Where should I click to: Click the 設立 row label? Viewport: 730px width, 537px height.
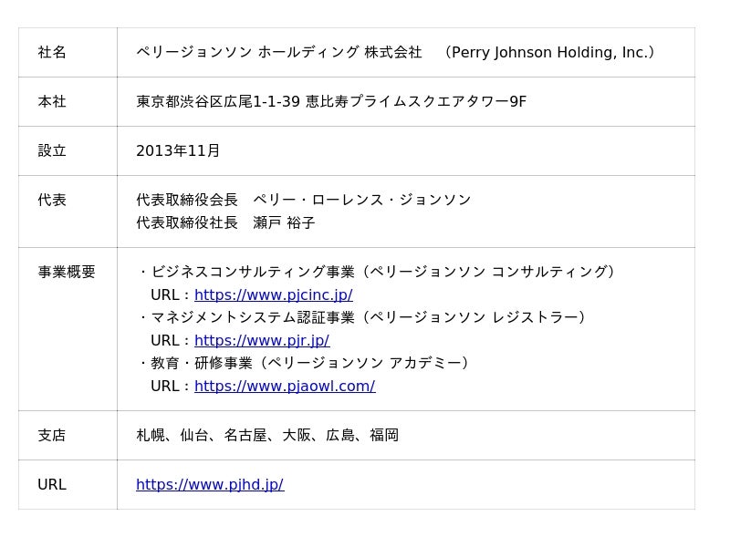tap(52, 150)
